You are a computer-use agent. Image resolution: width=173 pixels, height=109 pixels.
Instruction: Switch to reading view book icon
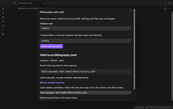(165, 8)
